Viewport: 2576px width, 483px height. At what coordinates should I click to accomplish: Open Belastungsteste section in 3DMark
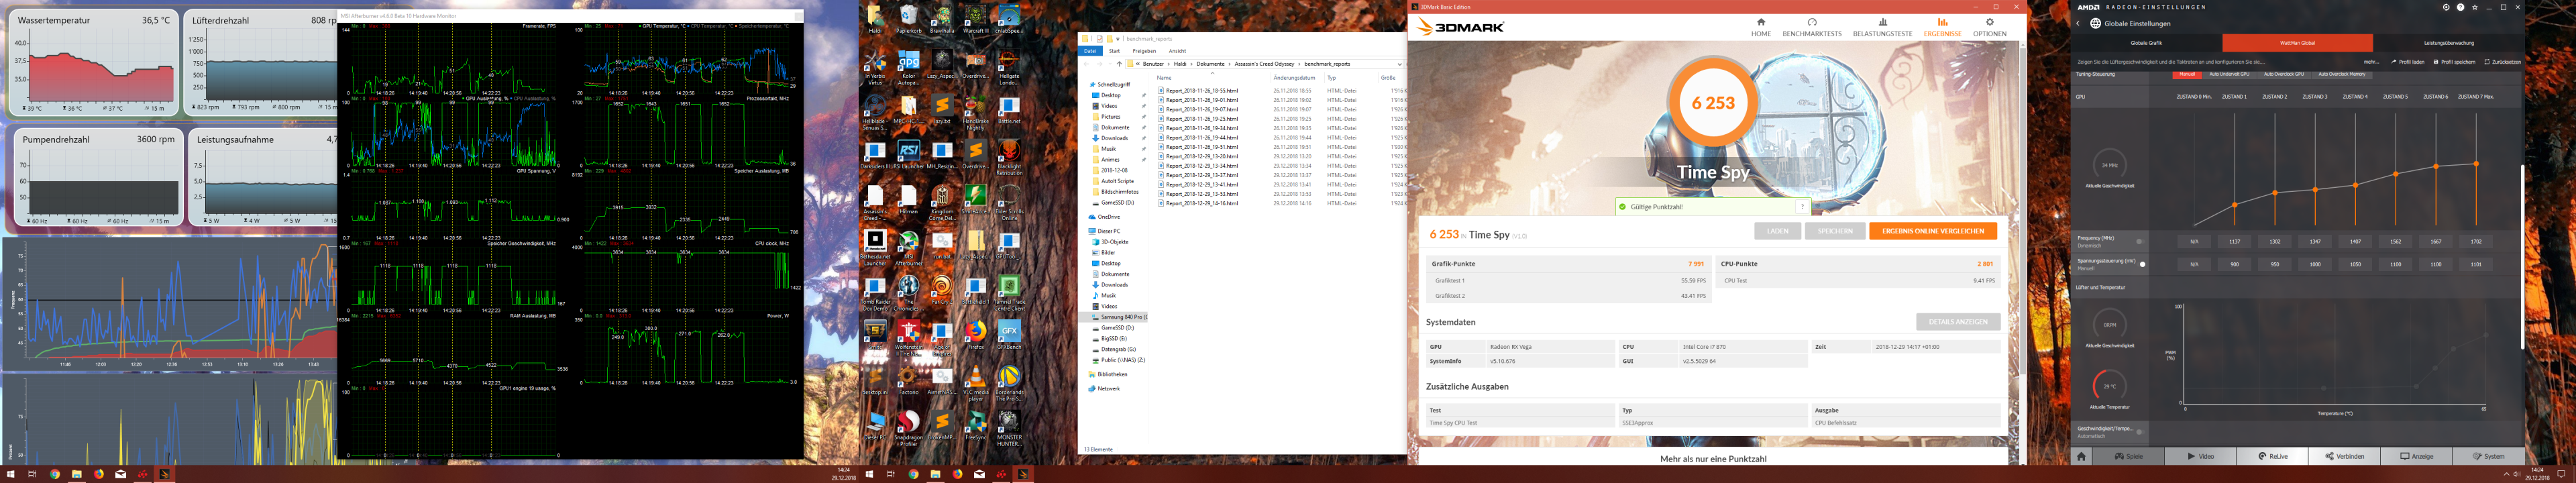pyautogui.click(x=1882, y=27)
